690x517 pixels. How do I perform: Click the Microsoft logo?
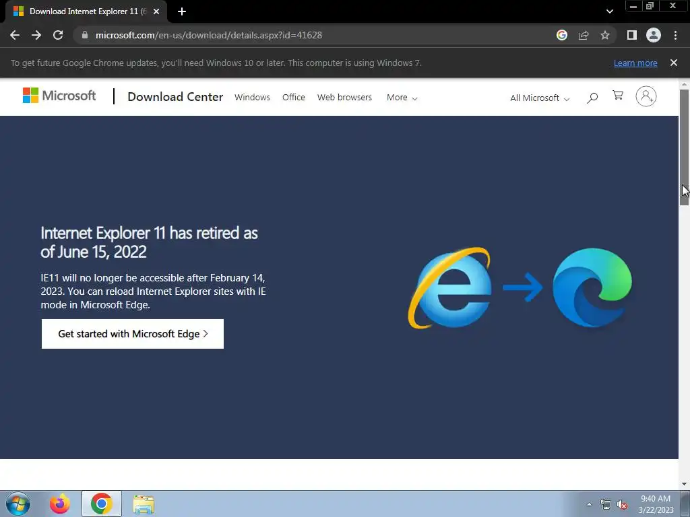[x=59, y=96]
